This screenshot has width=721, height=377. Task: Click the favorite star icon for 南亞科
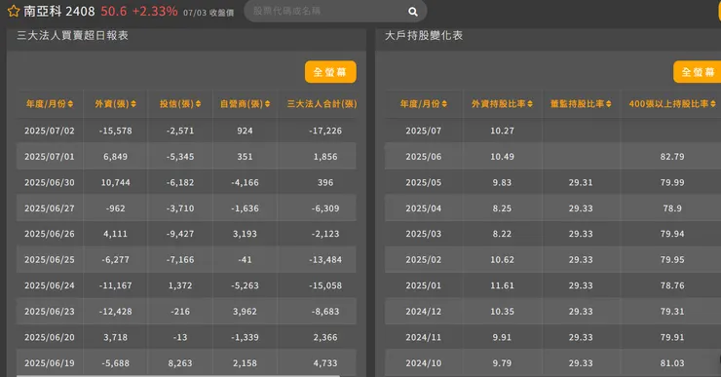[14, 11]
